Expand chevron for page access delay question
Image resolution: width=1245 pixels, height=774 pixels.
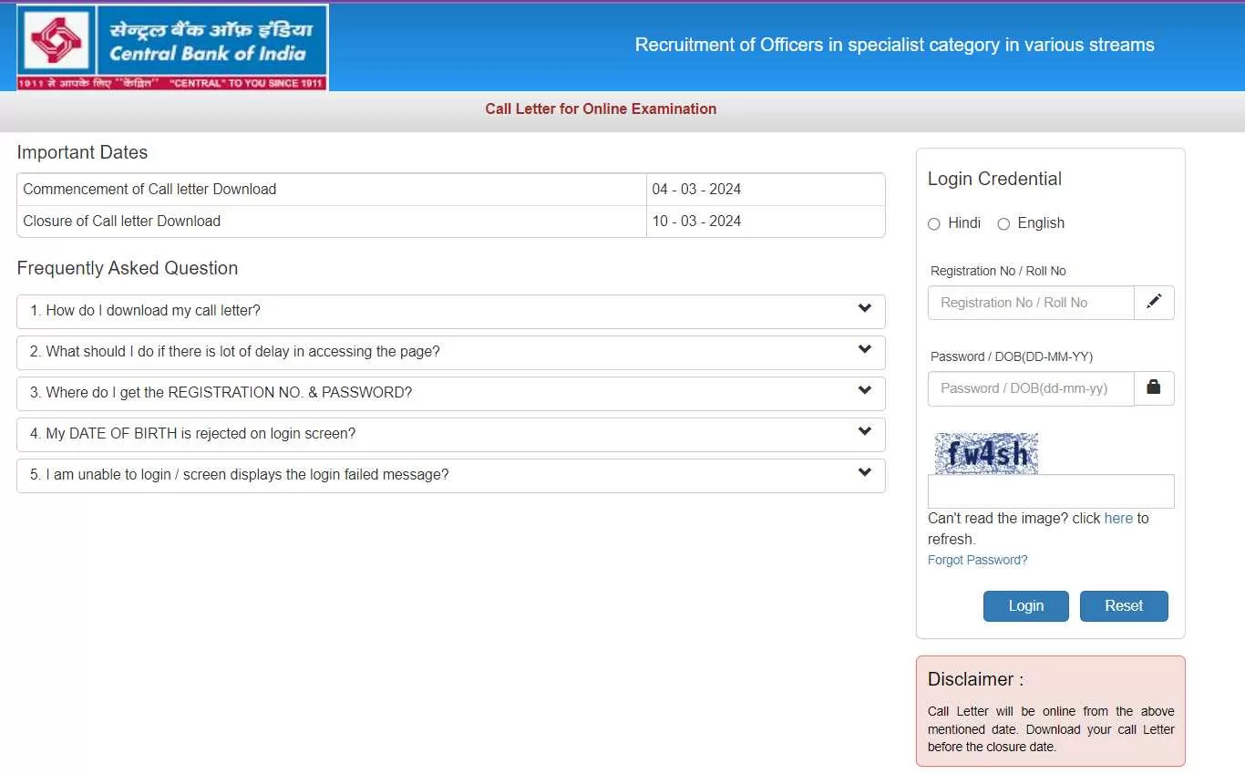(864, 350)
